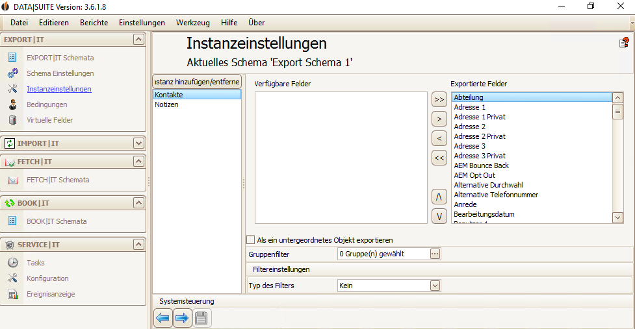Viewport: 635px width, 329px height.
Task: Select the Notizen instance
Action: tap(197, 104)
